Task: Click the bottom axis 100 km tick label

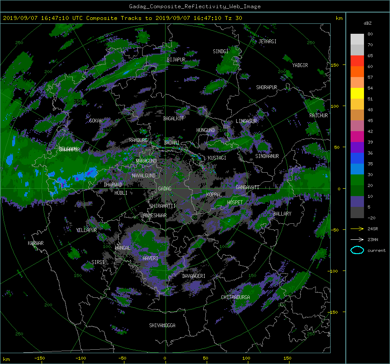Action: tap(246, 358)
